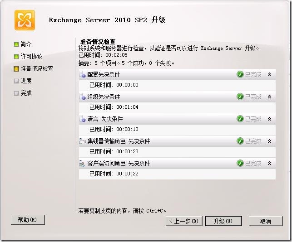Image resolution: width=292 pixels, height=242 pixels.
Task: Click the 客户端访问角色 先决条件 header text
Action: pyautogui.click(x=119, y=163)
